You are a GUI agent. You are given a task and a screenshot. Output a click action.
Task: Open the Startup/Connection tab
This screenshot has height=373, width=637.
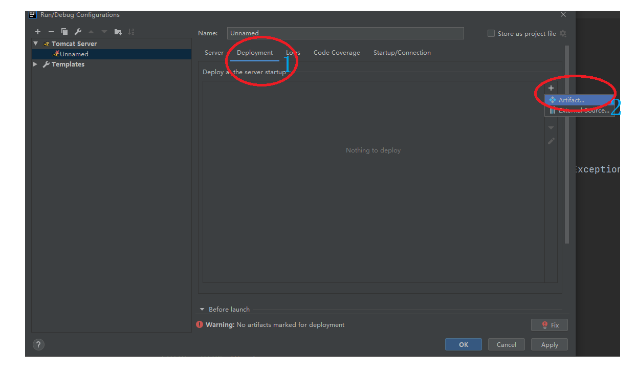pyautogui.click(x=402, y=53)
